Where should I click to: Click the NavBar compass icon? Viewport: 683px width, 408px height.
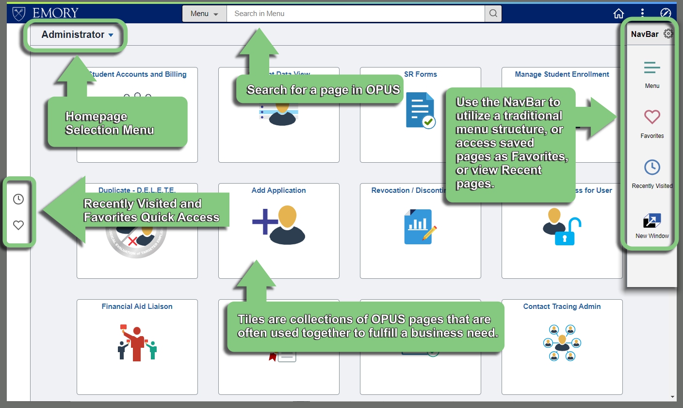(x=666, y=14)
